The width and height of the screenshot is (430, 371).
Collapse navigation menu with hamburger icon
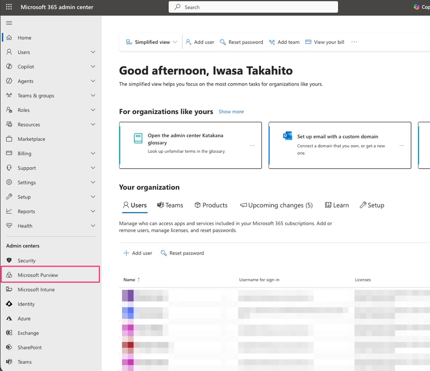coord(9,23)
